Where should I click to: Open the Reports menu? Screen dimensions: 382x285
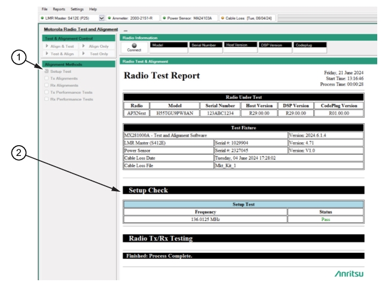pos(59,9)
